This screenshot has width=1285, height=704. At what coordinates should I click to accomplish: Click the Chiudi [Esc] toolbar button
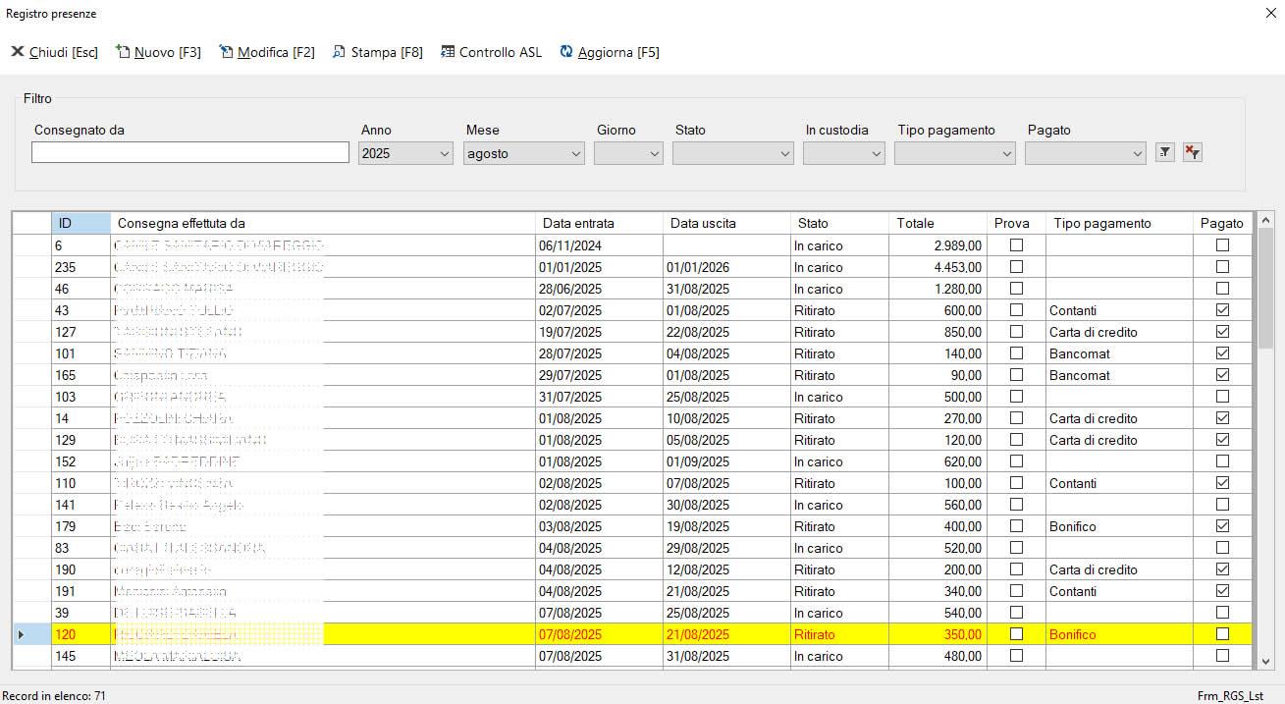(x=55, y=52)
